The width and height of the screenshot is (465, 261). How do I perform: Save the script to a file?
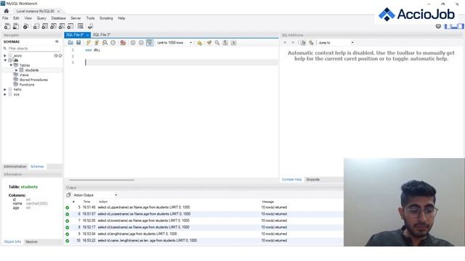tap(78, 43)
